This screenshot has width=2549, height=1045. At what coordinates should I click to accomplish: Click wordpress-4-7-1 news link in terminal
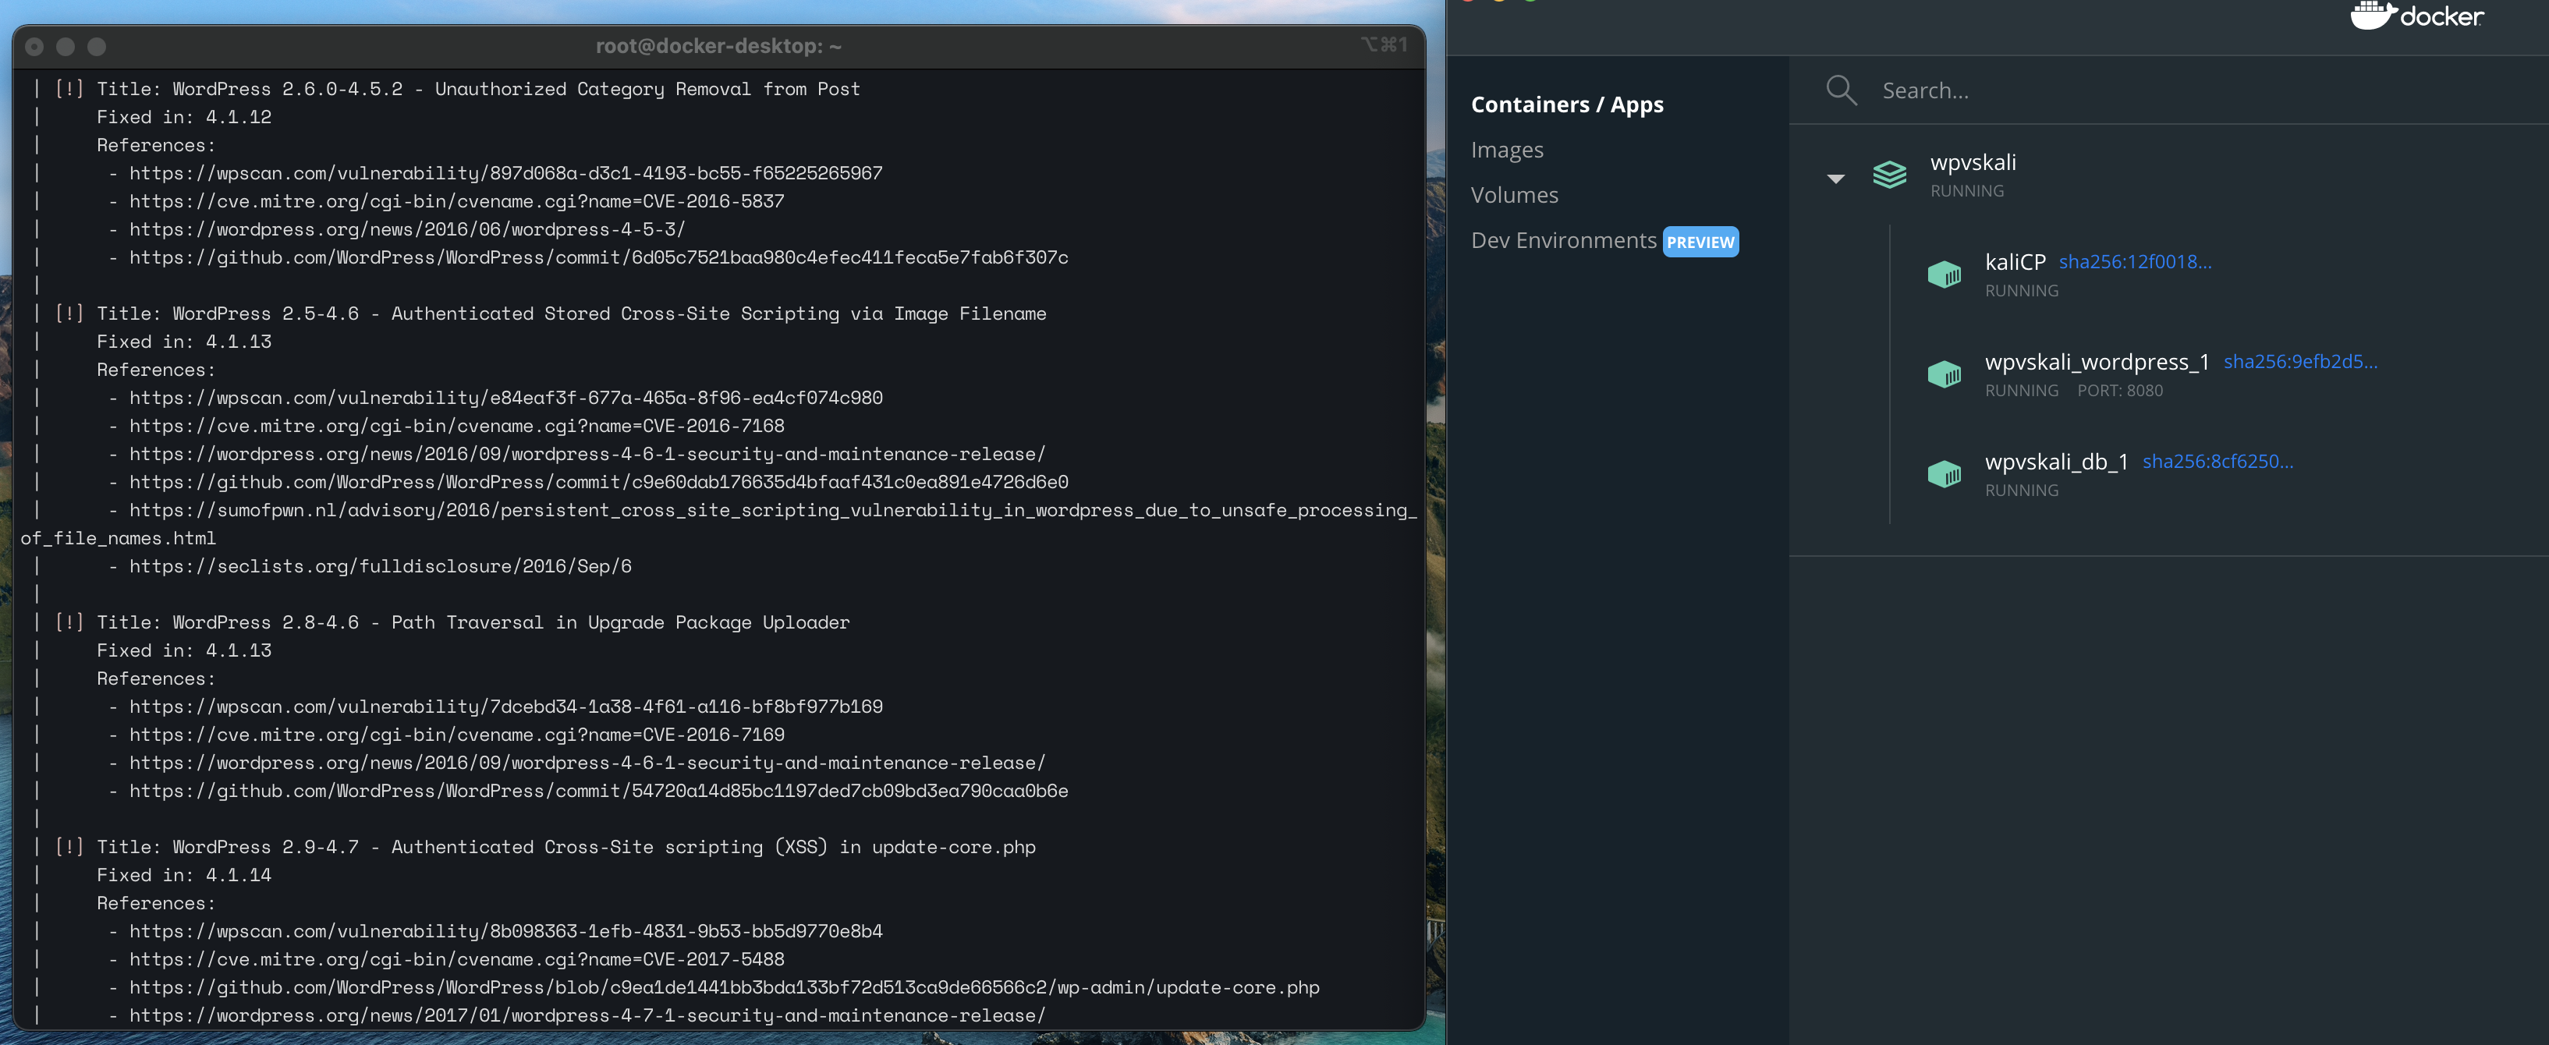587,1015
